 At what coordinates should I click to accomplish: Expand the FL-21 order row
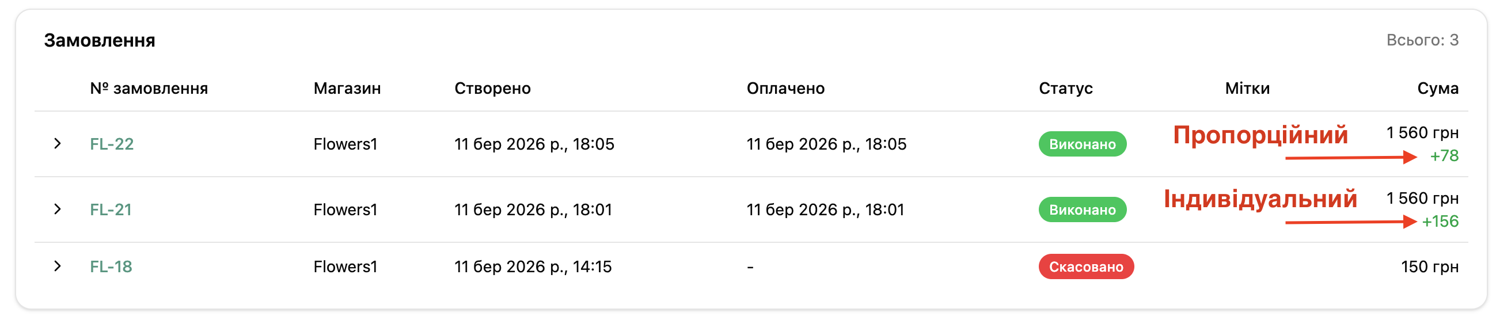click(x=57, y=209)
